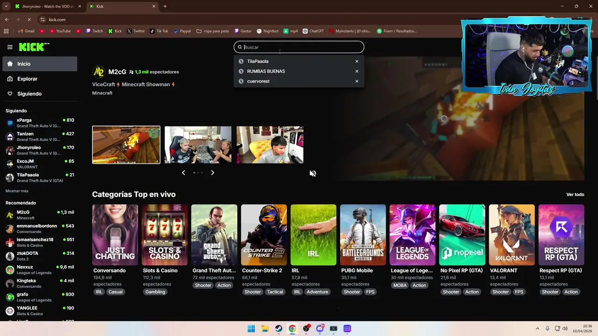Open Siguiendo in sidebar

coord(40,94)
